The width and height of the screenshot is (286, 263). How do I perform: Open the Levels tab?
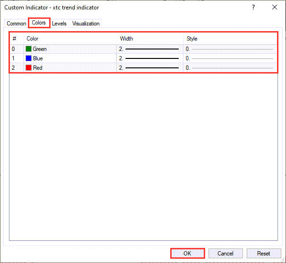pyautogui.click(x=59, y=24)
